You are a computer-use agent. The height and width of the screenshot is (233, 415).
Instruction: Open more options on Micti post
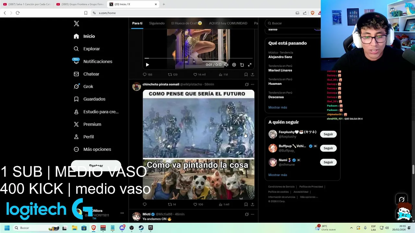point(253,214)
